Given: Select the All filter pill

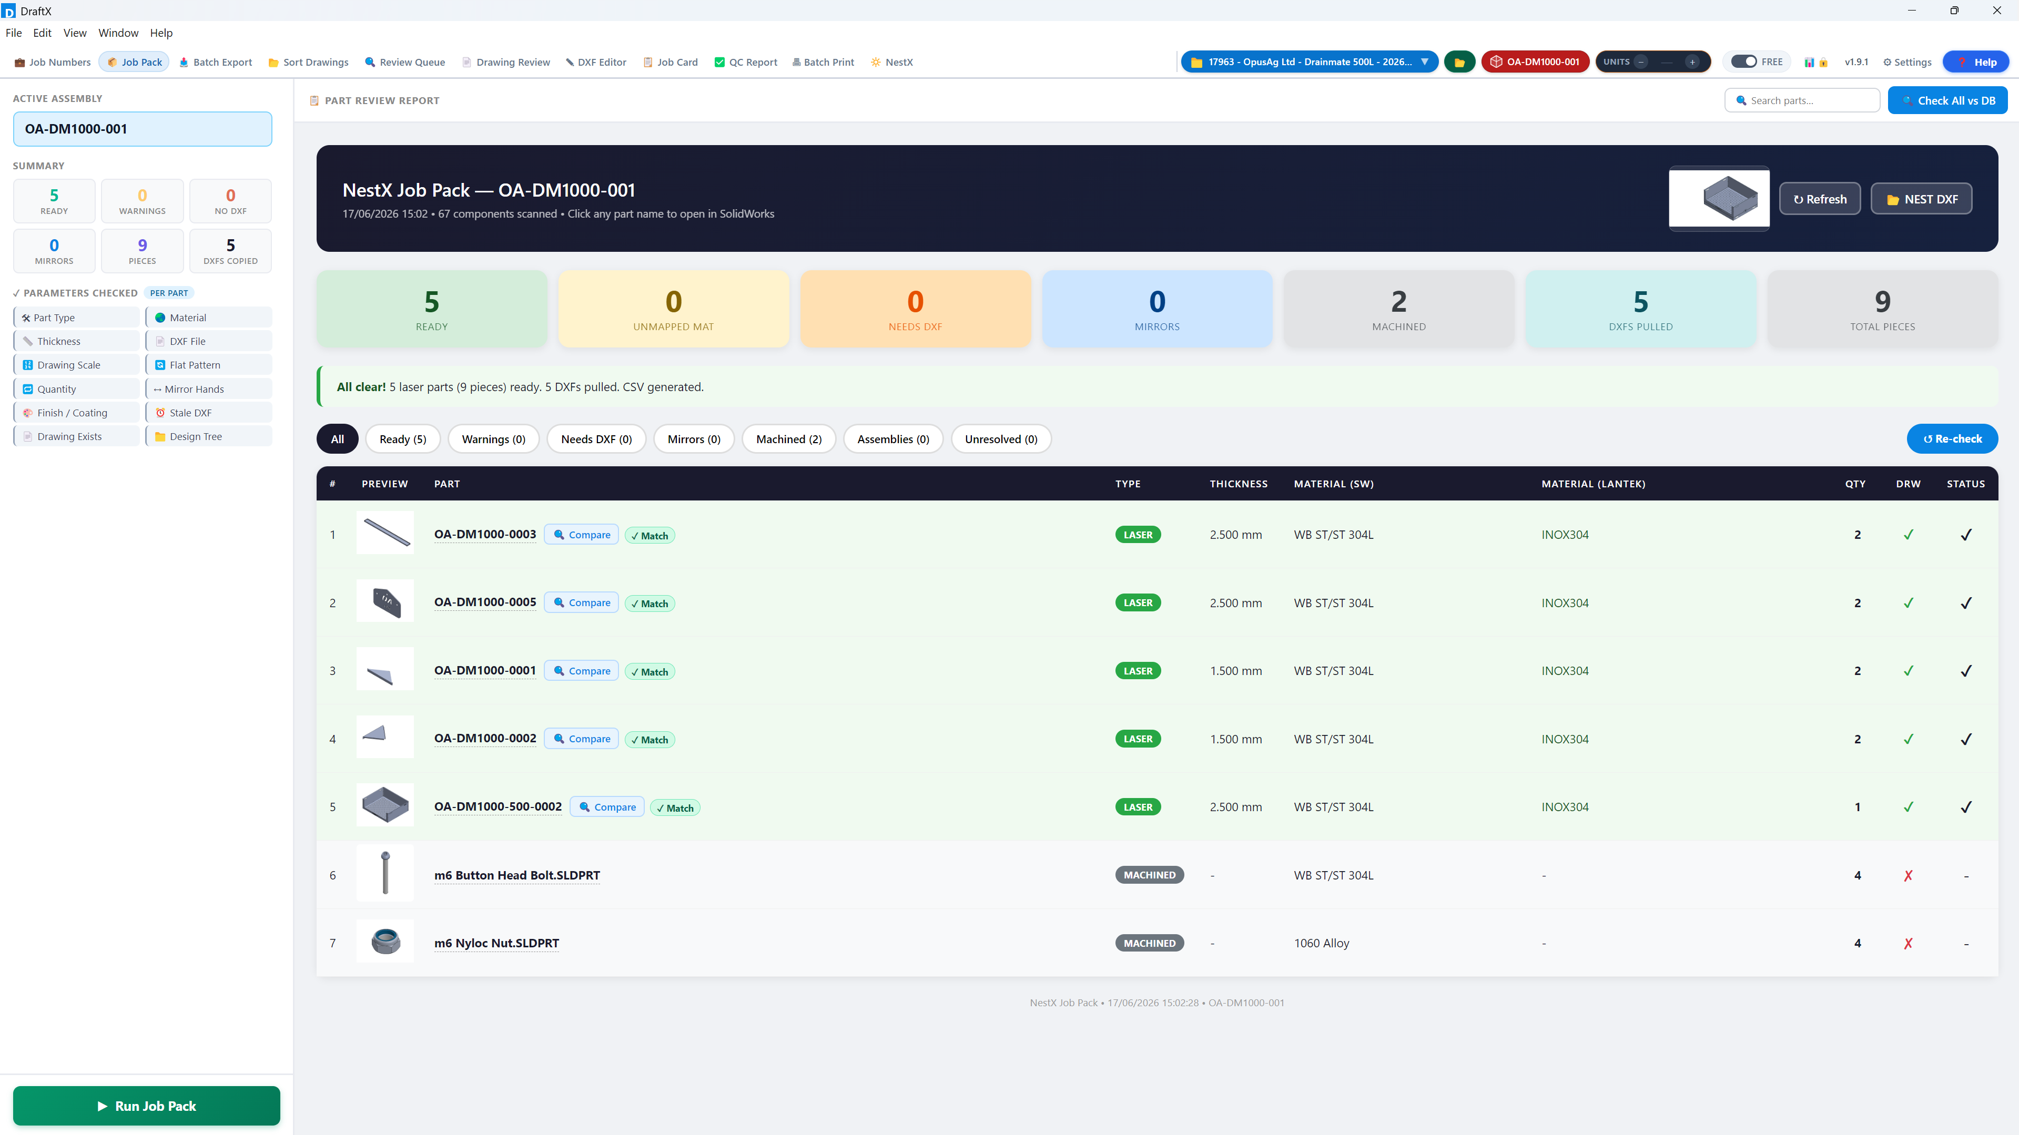Looking at the screenshot, I should point(337,438).
